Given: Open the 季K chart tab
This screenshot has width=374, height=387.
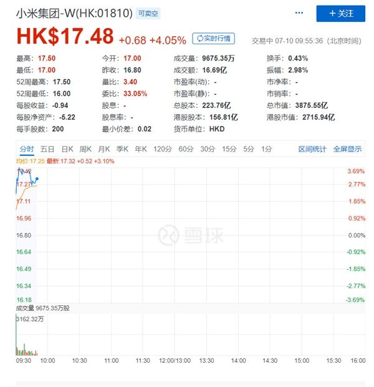Looking at the screenshot, I should click(122, 149).
